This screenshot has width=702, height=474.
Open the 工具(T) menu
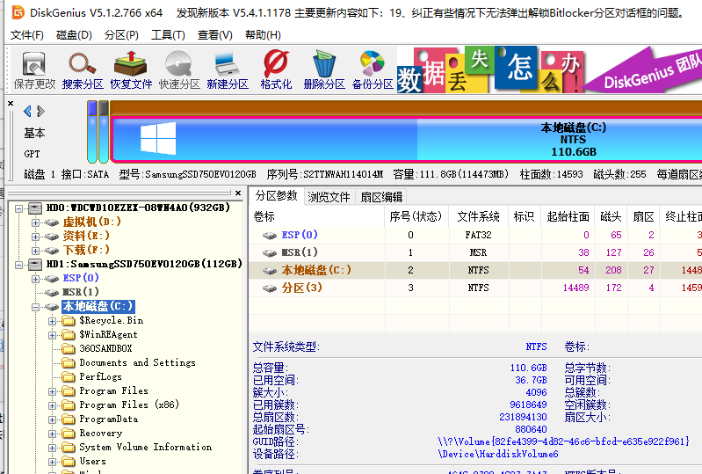tap(168, 35)
